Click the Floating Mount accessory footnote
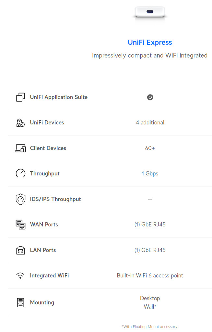The width and height of the screenshot is (212, 332). [150, 327]
